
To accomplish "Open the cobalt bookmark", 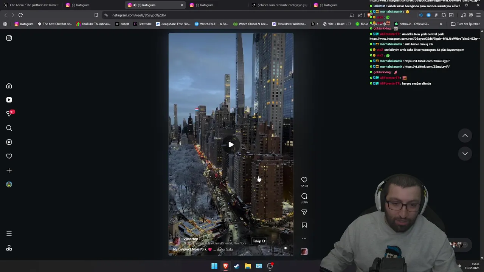I will (122, 24).
